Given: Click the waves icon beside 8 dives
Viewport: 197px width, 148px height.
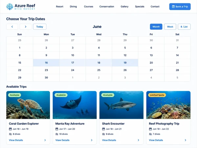Looking at the screenshot, I should coord(10,134).
